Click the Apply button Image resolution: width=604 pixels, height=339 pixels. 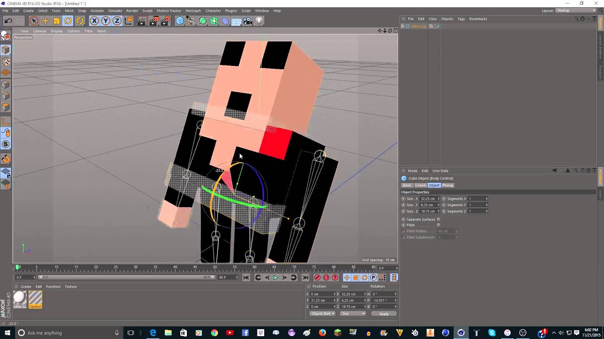click(x=384, y=314)
